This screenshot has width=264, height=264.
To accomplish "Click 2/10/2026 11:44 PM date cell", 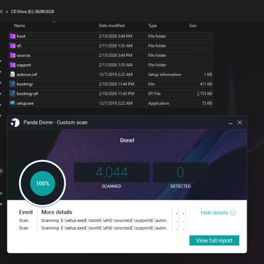I will pyautogui.click(x=117, y=84).
